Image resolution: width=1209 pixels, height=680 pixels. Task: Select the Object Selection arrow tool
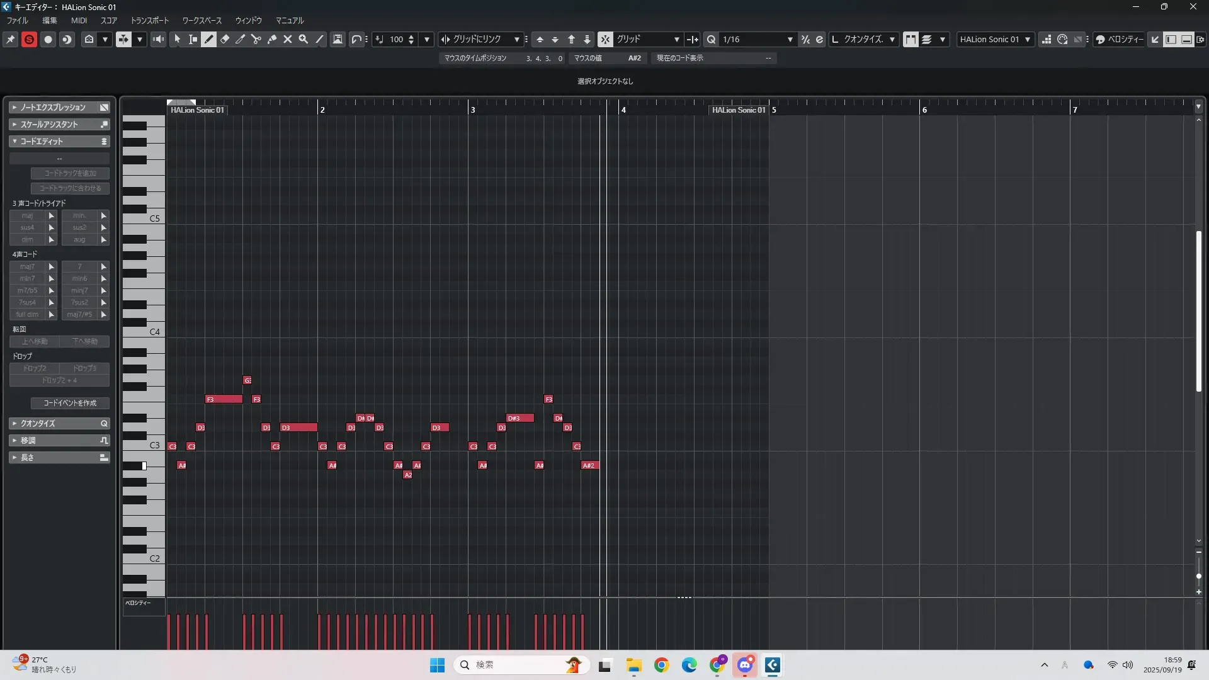click(178, 39)
